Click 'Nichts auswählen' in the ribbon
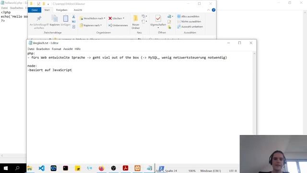The height and width of the screenshot is (173, 307). (189, 22)
